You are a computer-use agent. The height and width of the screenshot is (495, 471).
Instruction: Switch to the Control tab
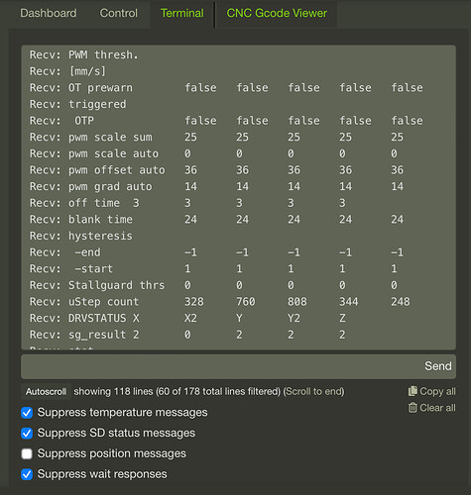point(119,13)
